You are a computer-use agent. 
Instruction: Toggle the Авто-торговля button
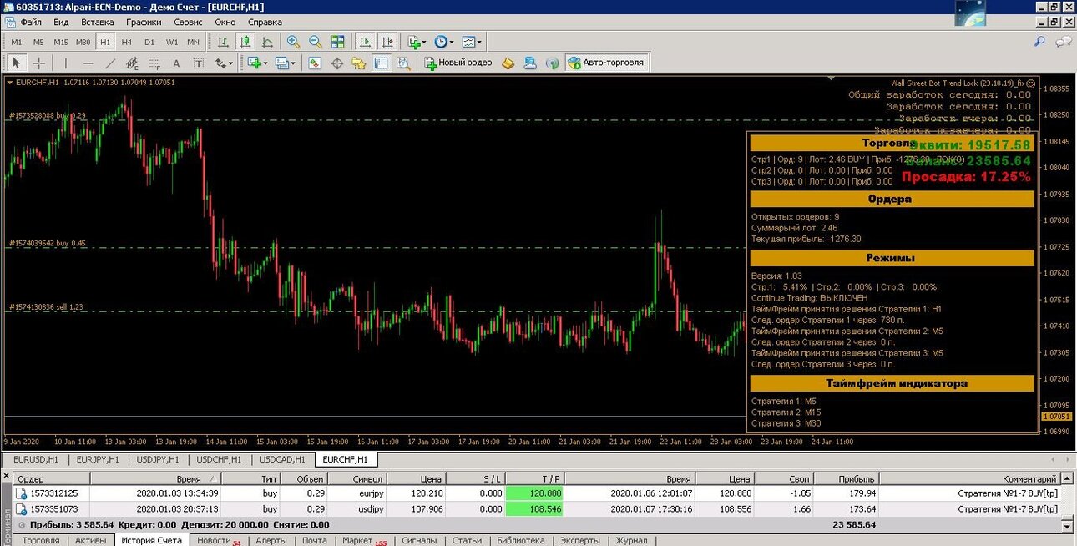tap(606, 63)
